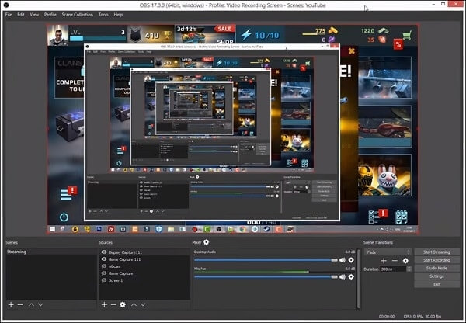Click Start Recording

point(436,260)
